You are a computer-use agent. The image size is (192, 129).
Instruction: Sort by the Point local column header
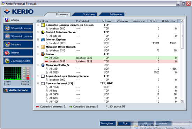56,21
